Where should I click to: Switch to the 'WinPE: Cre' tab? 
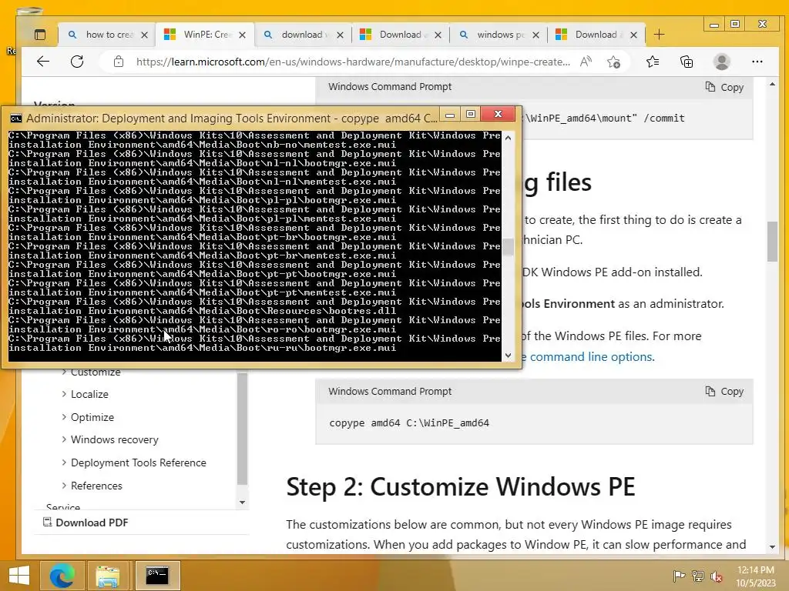[205, 34]
